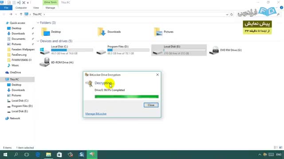284x159 pixels.
Task: Select BD-ROM Drive (H:)
Action: tap(56, 62)
